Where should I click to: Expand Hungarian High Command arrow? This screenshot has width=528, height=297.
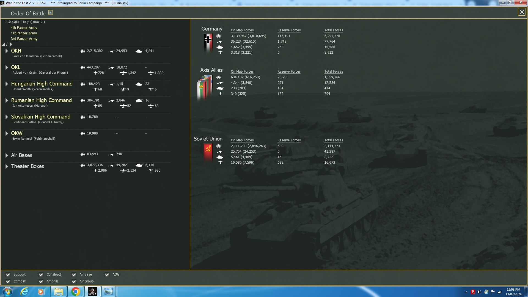click(x=7, y=84)
